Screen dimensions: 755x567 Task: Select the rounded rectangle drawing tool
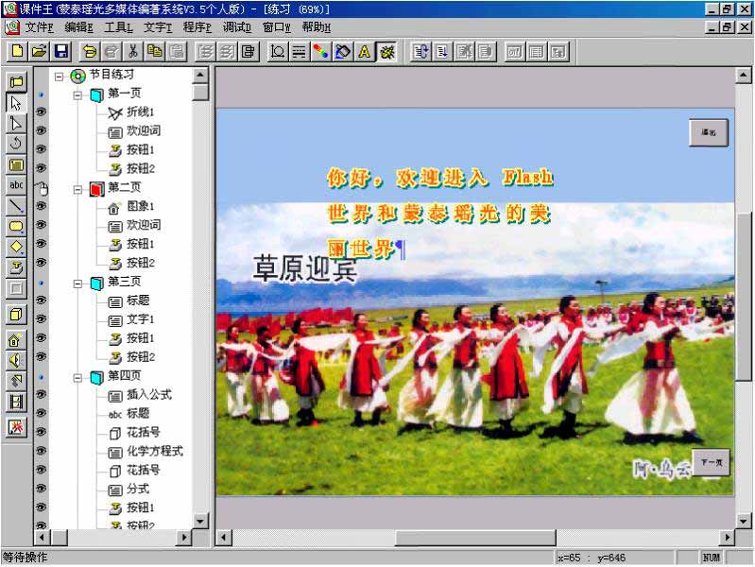[16, 226]
